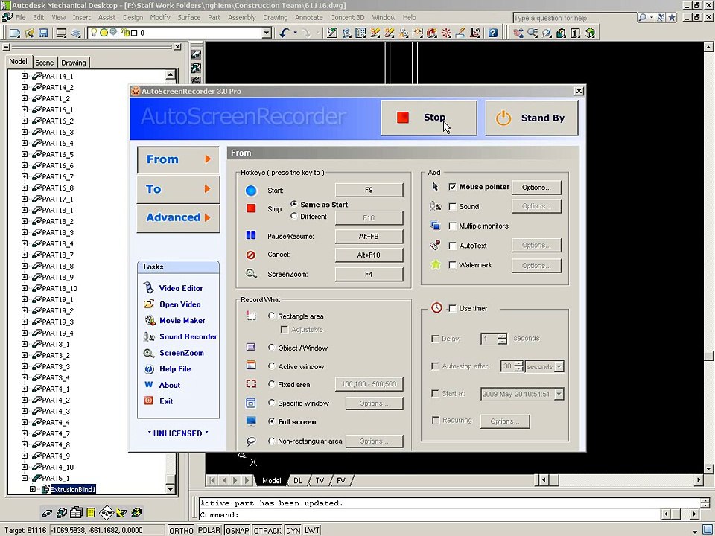Image resolution: width=715 pixels, height=536 pixels.
Task: Open Mouse pointer Options button
Action: pyautogui.click(x=536, y=188)
